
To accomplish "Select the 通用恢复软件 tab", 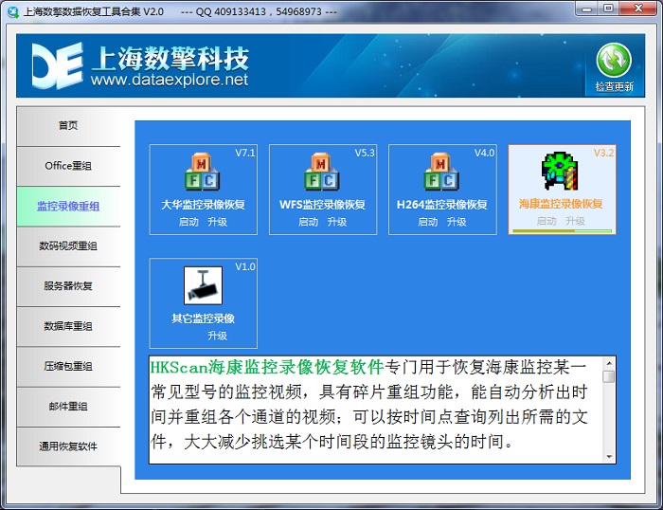I will 68,446.
